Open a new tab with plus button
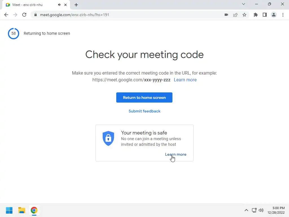 point(76,5)
